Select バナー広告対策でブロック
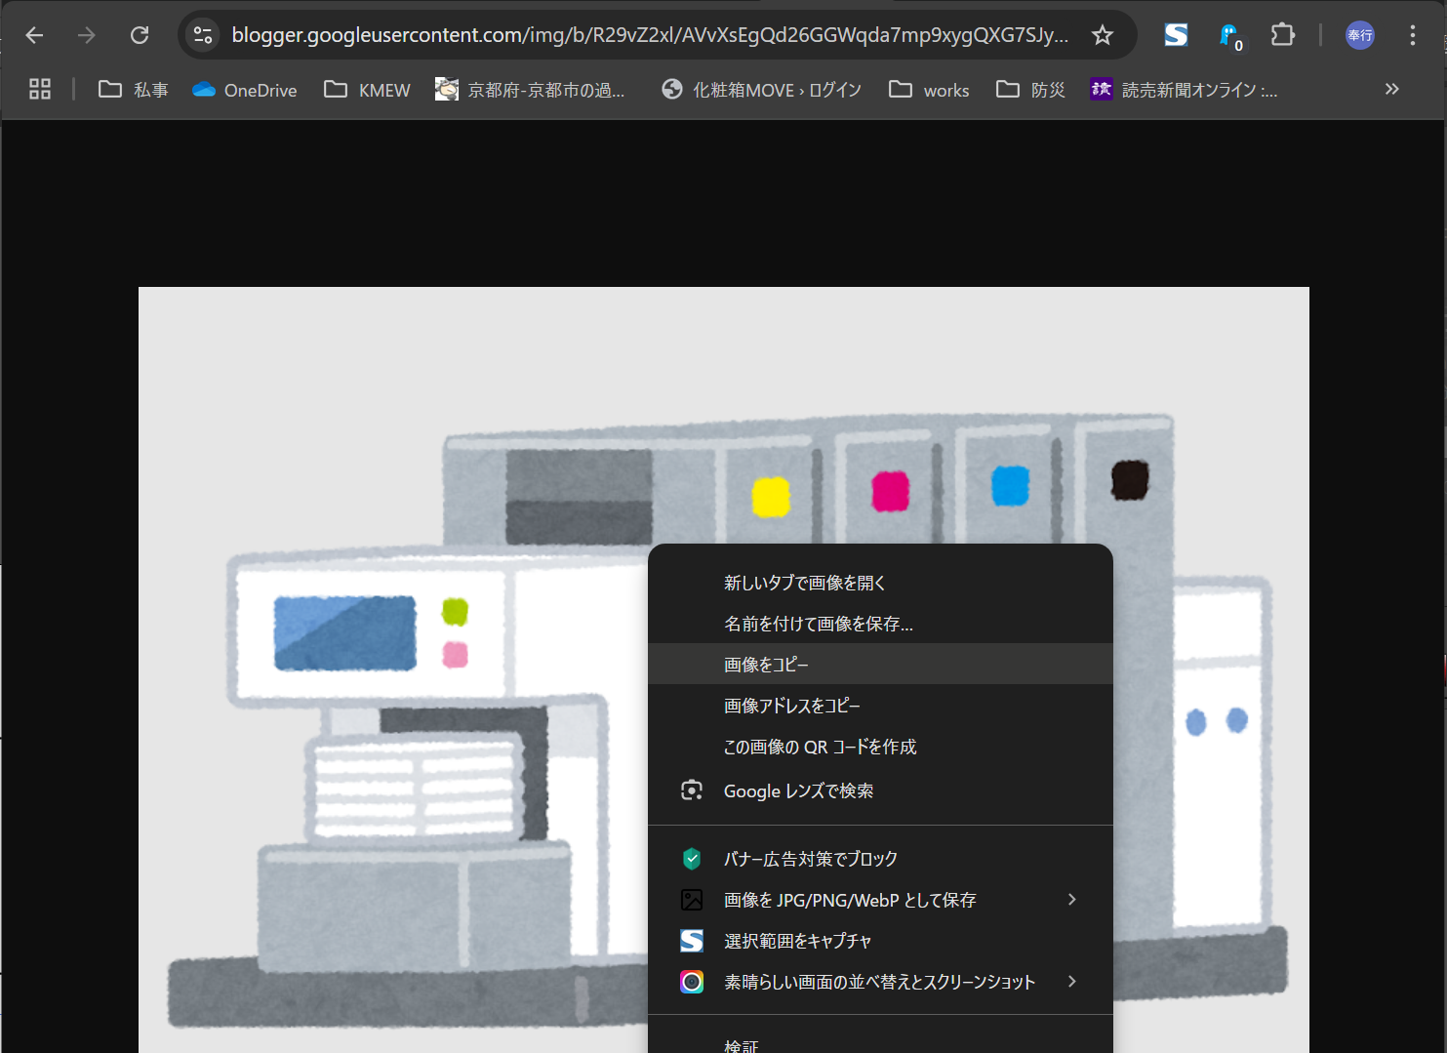This screenshot has width=1447, height=1053. pyautogui.click(x=880, y=859)
